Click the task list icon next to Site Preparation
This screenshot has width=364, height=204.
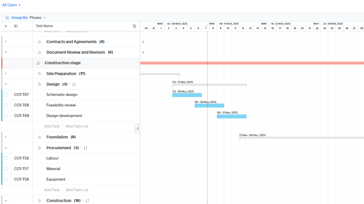tap(39, 73)
